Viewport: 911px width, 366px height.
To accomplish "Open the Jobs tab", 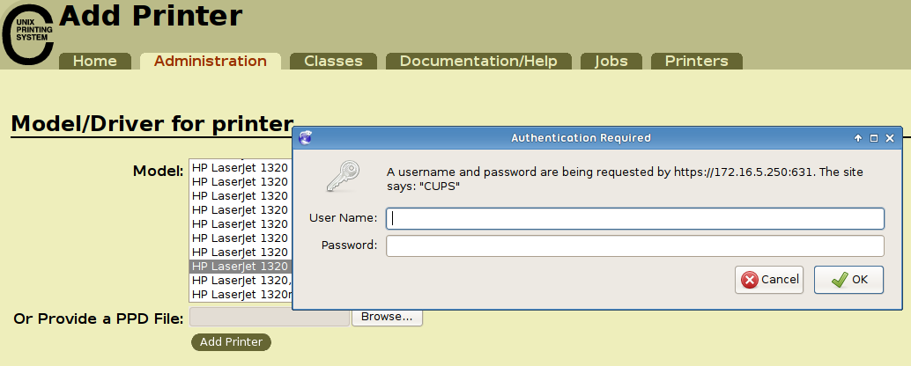I will [x=611, y=61].
